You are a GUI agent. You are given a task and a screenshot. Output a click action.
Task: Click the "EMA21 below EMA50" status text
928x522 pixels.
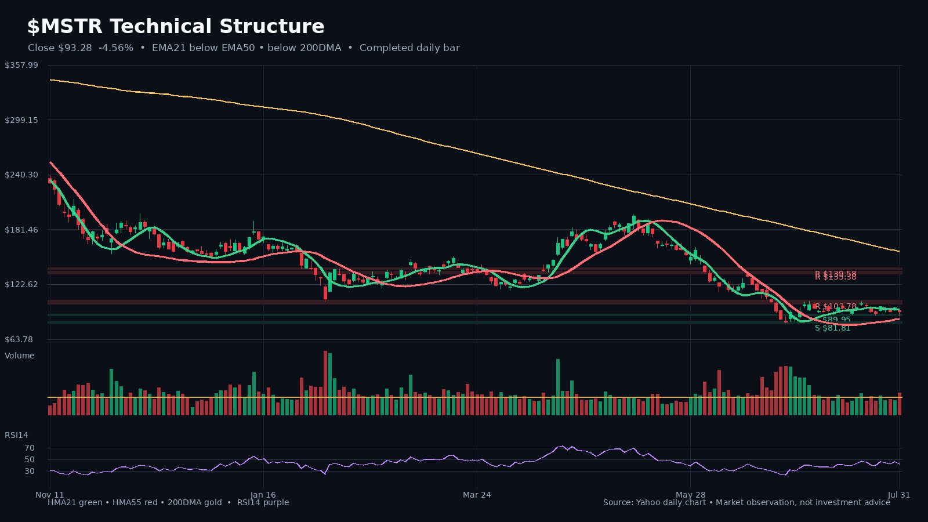204,48
